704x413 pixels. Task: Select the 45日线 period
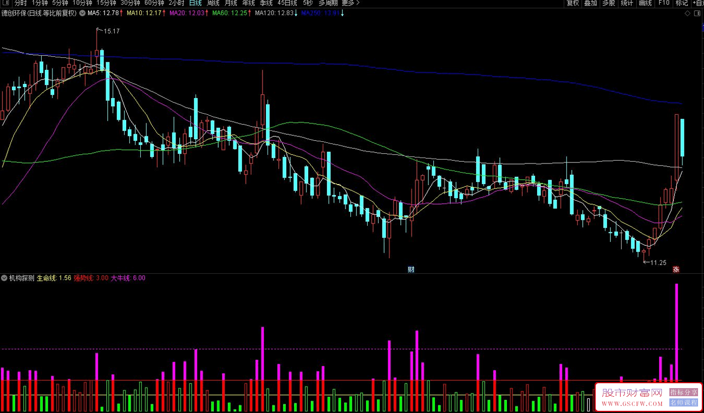pos(287,3)
